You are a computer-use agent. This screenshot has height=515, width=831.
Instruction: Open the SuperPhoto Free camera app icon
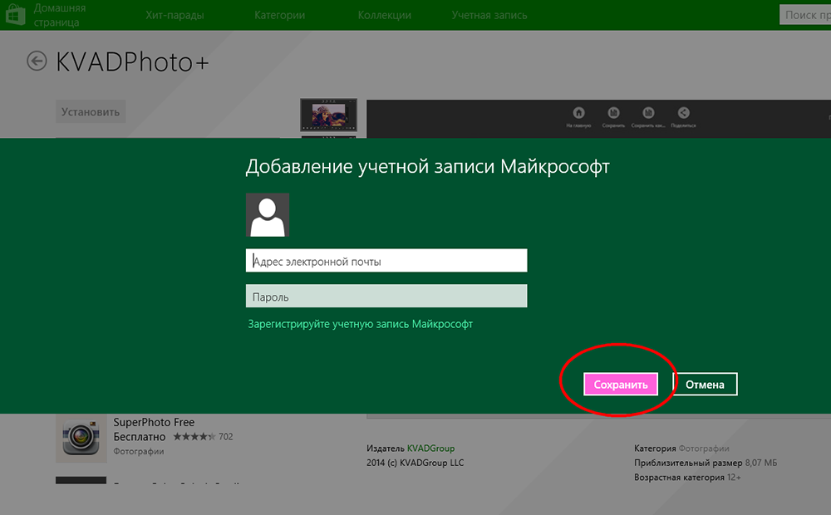click(81, 439)
